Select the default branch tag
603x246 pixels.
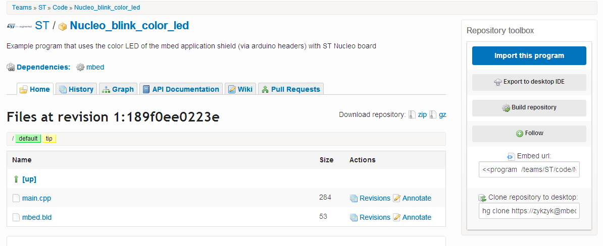pyautogui.click(x=28, y=139)
